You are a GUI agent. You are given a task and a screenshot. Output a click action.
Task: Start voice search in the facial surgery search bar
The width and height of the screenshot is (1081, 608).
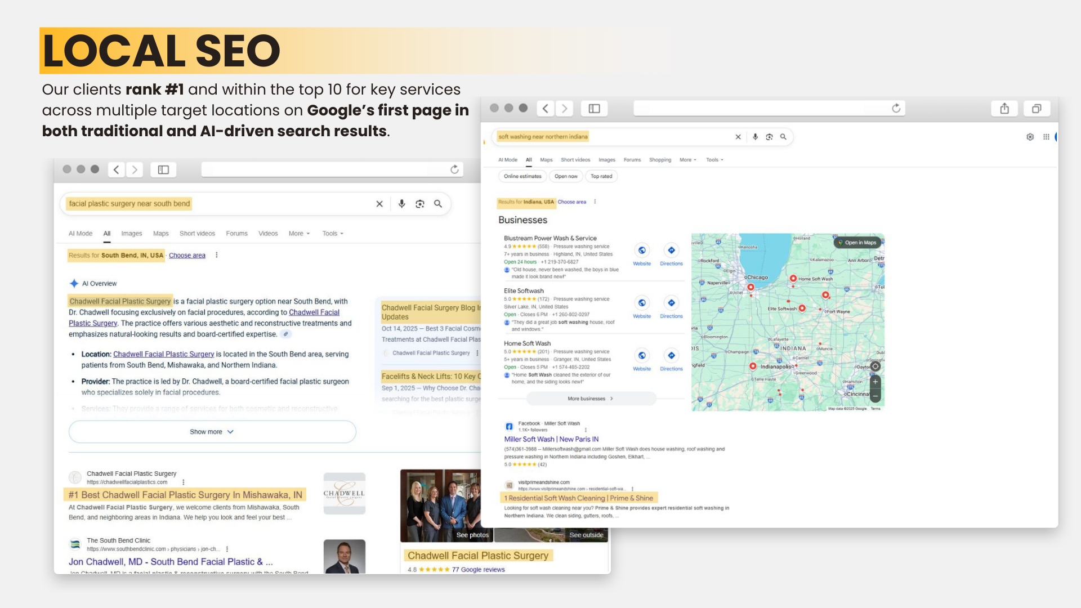pyautogui.click(x=401, y=204)
